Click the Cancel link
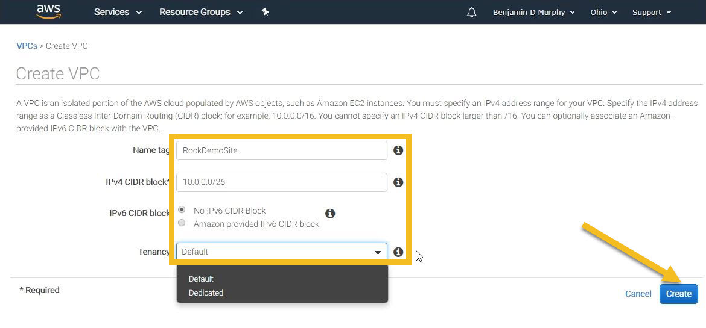This screenshot has width=706, height=328. point(638,294)
